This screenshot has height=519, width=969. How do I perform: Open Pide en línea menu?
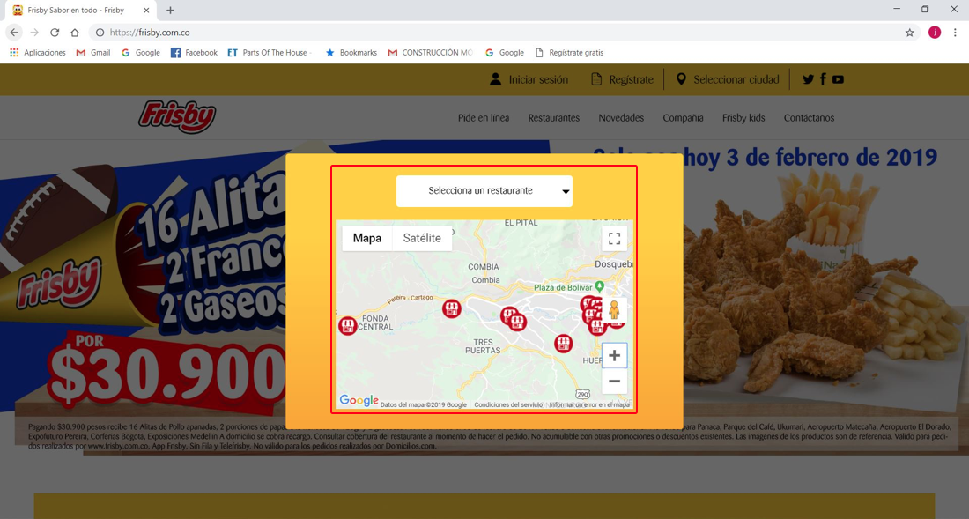click(484, 117)
